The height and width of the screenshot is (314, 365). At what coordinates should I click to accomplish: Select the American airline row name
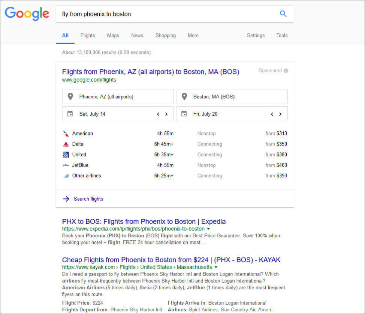(x=82, y=133)
